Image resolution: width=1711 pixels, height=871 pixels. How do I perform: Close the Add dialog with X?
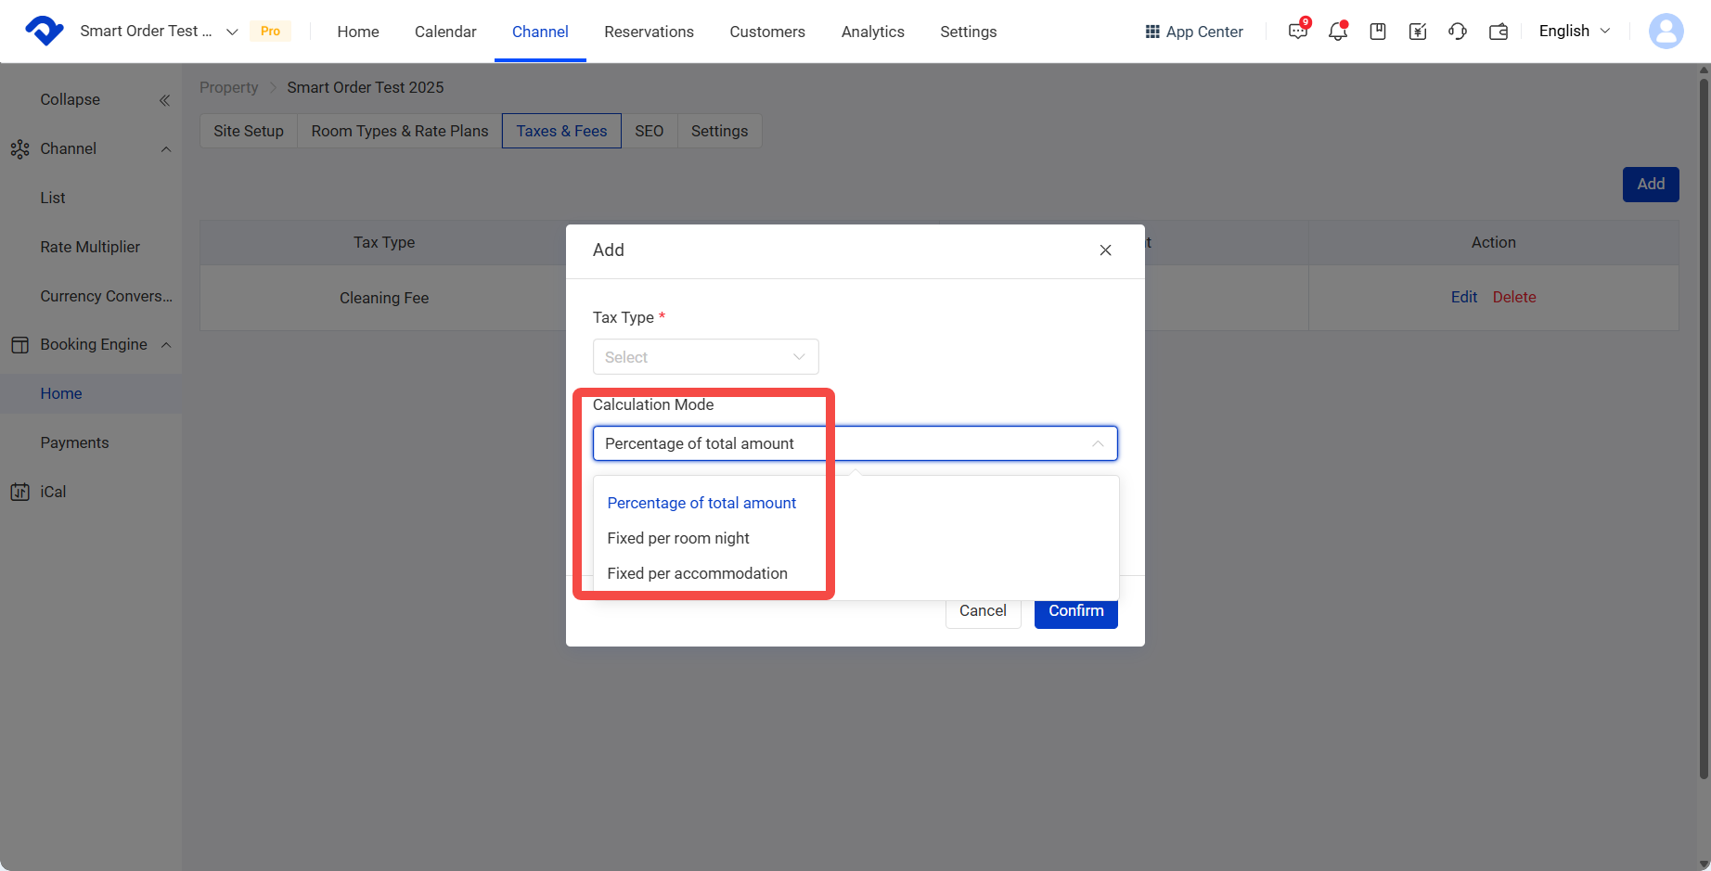1105,250
